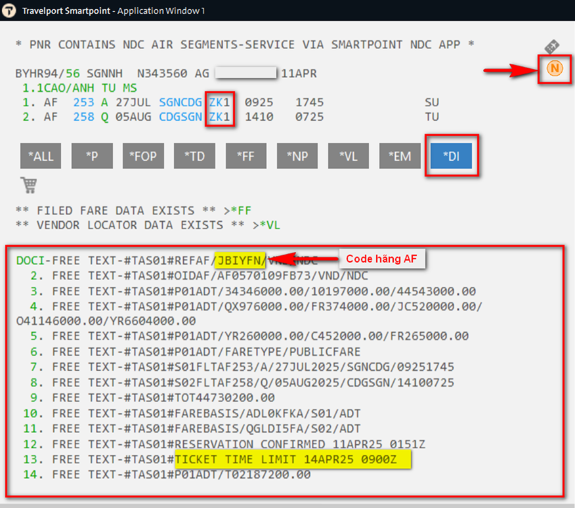This screenshot has height=508, width=575.
Task: Click the orange N NDC indicator icon
Action: [555, 69]
